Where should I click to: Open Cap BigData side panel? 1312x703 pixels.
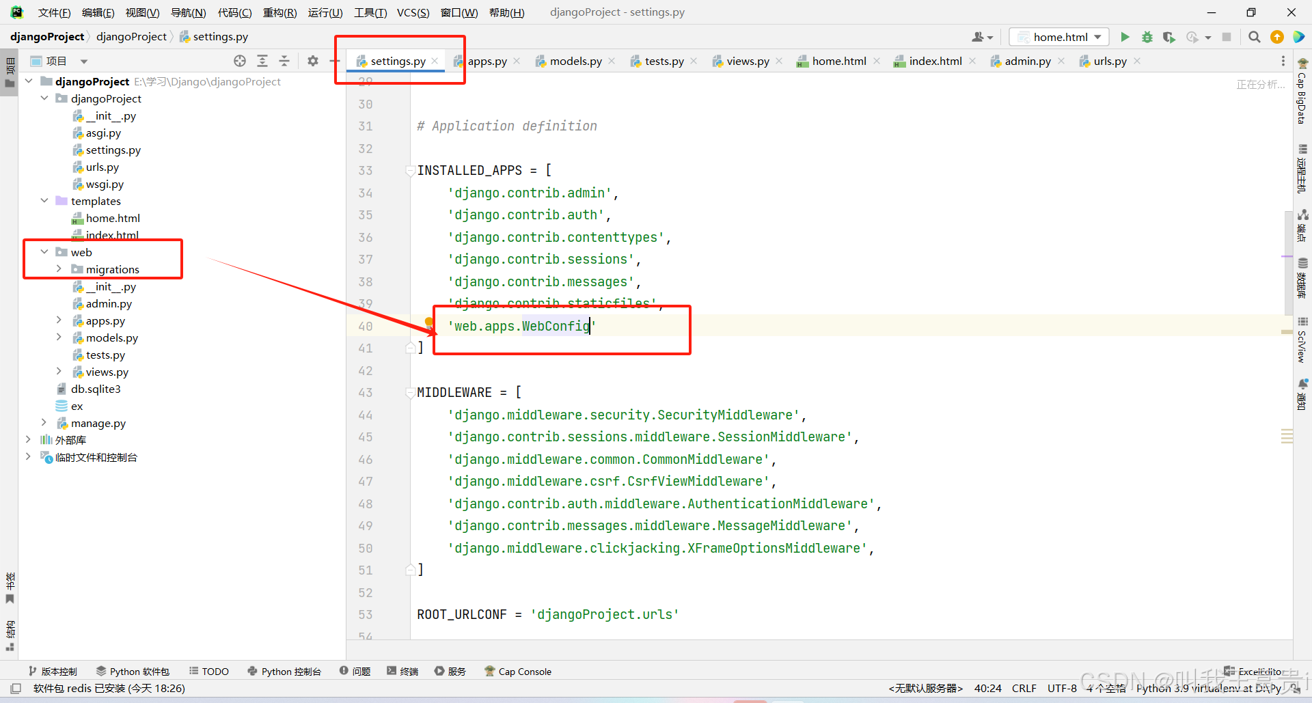tap(1302, 92)
